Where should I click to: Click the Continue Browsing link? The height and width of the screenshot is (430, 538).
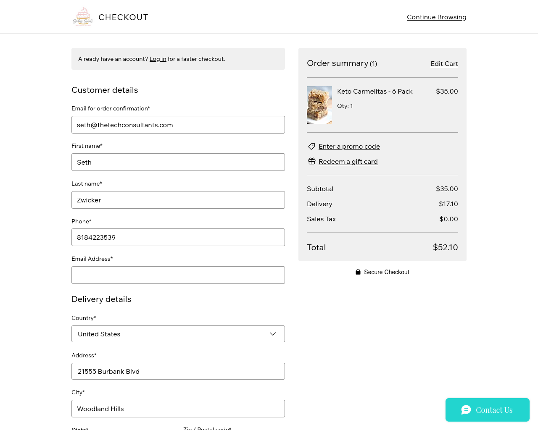click(437, 17)
